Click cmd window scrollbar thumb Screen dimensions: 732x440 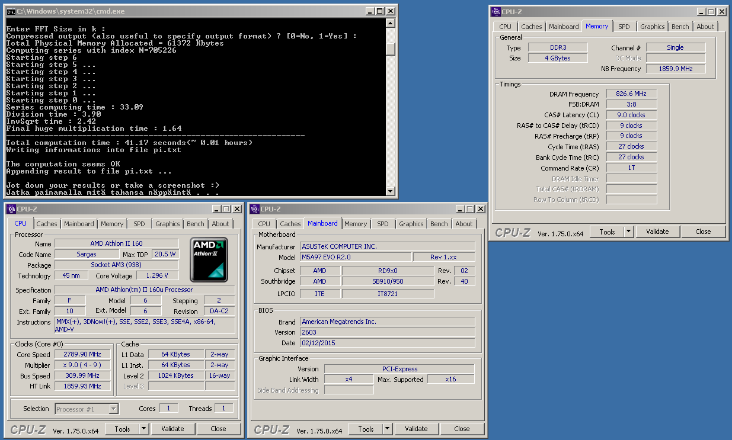tap(390, 49)
